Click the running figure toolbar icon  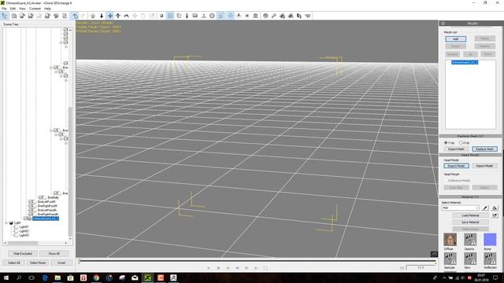[239, 16]
